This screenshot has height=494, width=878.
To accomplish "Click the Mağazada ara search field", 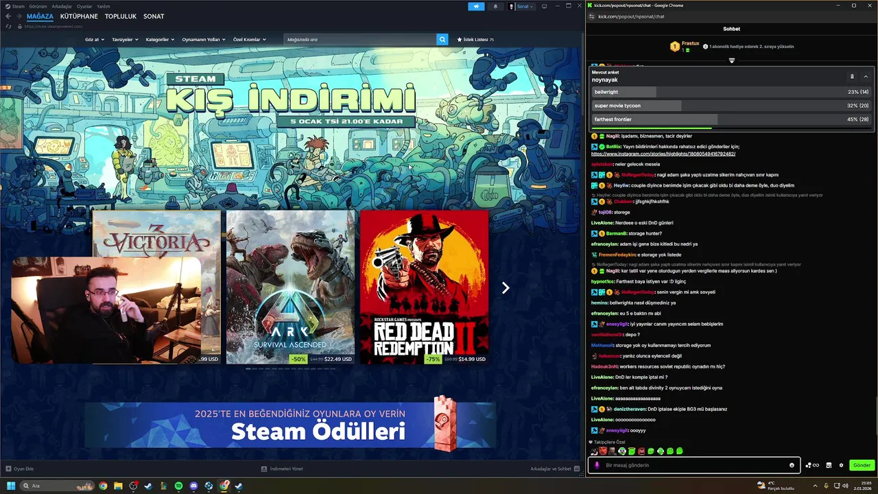I will click(360, 39).
